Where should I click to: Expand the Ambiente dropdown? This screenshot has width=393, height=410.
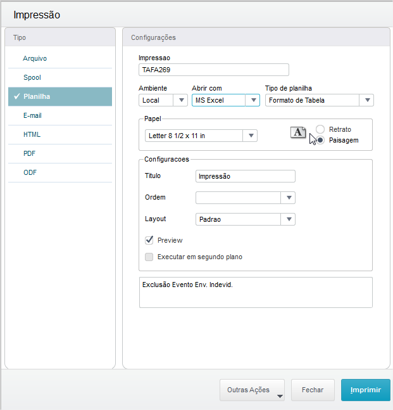pos(182,100)
